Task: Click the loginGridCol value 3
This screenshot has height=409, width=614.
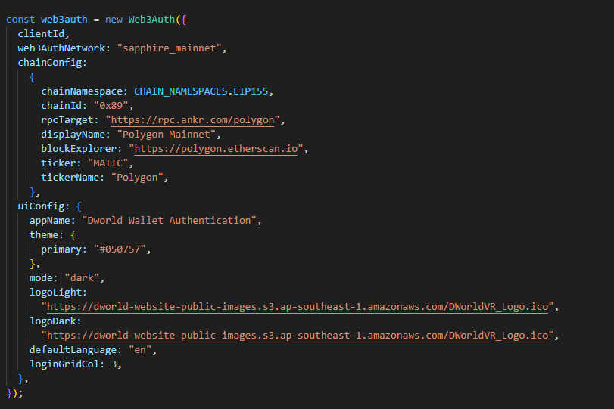Action: click(x=114, y=364)
